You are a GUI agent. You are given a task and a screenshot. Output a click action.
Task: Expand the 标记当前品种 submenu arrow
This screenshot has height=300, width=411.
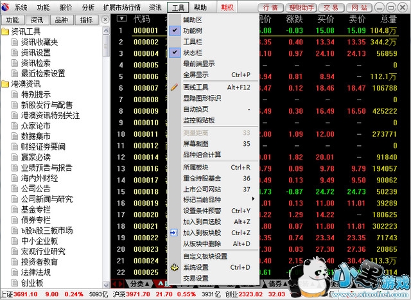[x=253, y=199]
